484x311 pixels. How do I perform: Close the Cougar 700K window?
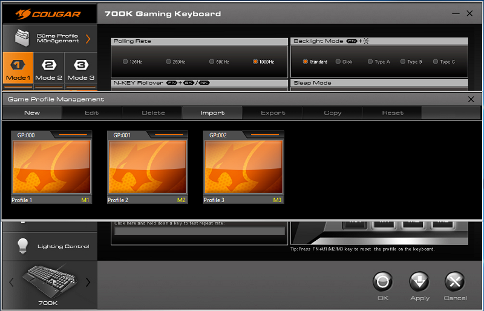tap(469, 13)
